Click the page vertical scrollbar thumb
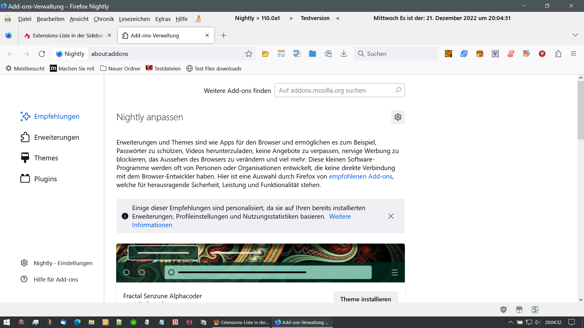The height and width of the screenshot is (328, 584). tap(580, 110)
